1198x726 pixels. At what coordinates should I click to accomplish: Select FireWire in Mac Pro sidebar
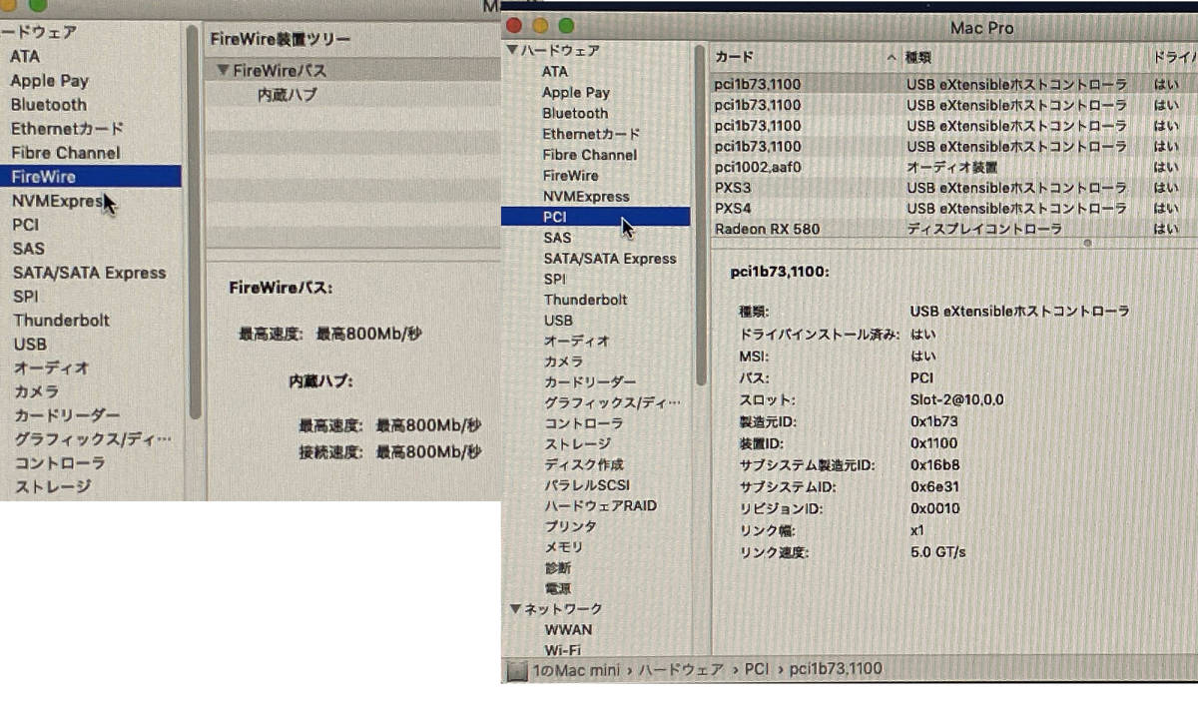(571, 176)
